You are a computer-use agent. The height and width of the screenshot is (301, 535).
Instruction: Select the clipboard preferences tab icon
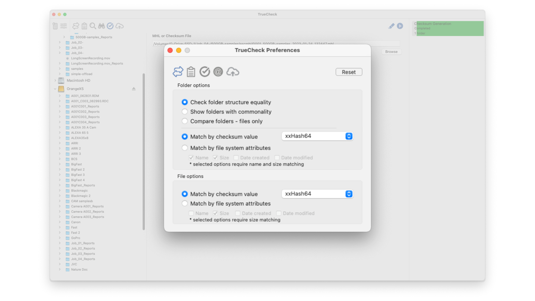pyautogui.click(x=191, y=72)
